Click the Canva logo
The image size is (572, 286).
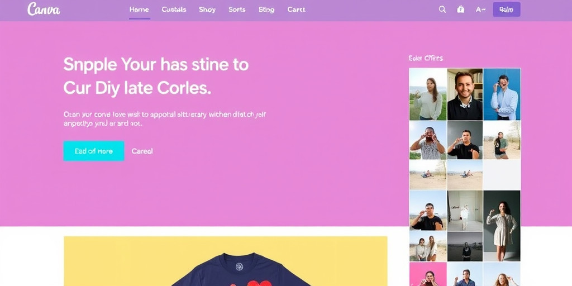[44, 9]
